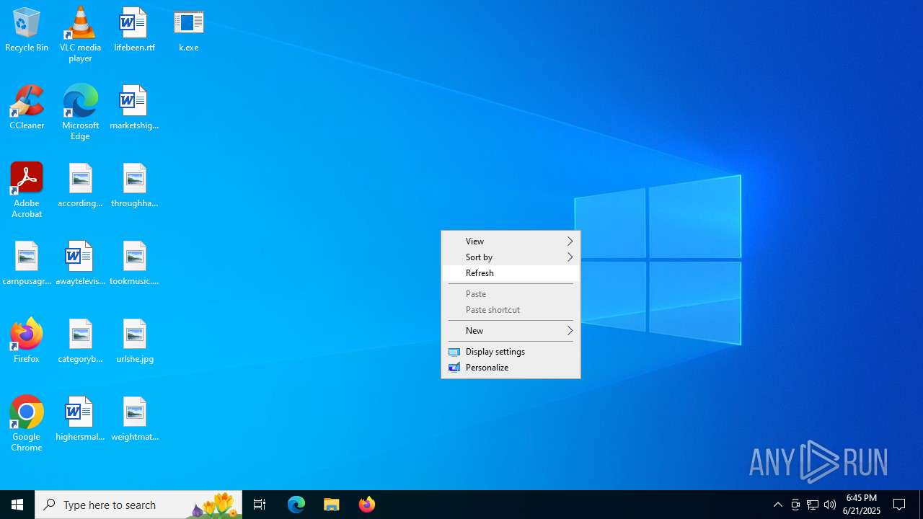Open the Meet Now tray icon
The image size is (923, 519).
(795, 505)
